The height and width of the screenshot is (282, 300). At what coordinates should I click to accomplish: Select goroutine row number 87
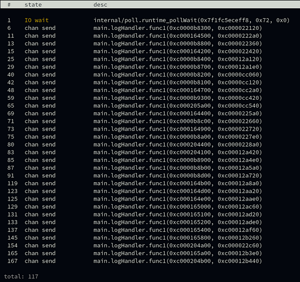tap(150, 168)
